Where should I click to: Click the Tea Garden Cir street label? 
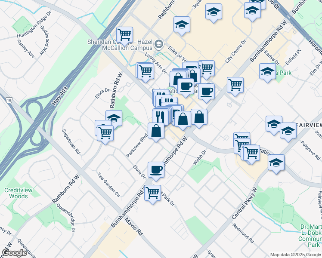108,185
